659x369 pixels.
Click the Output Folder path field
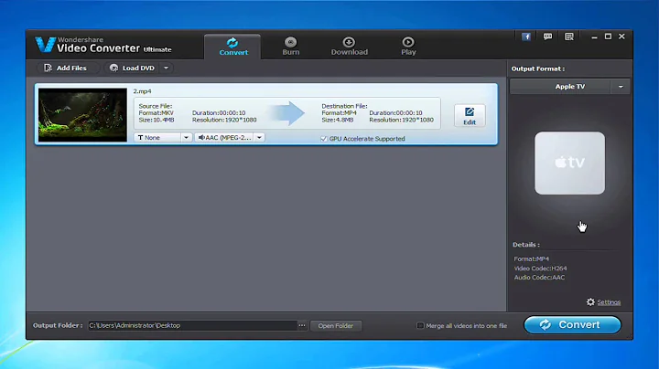tap(192, 325)
